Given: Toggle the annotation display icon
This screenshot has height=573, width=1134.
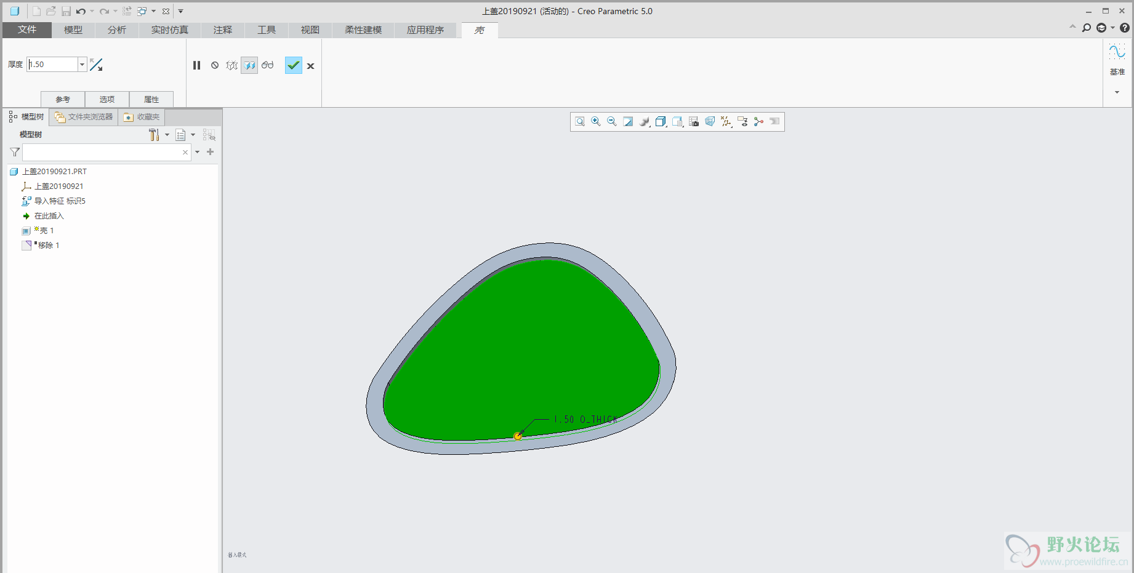Looking at the screenshot, I should (x=742, y=122).
